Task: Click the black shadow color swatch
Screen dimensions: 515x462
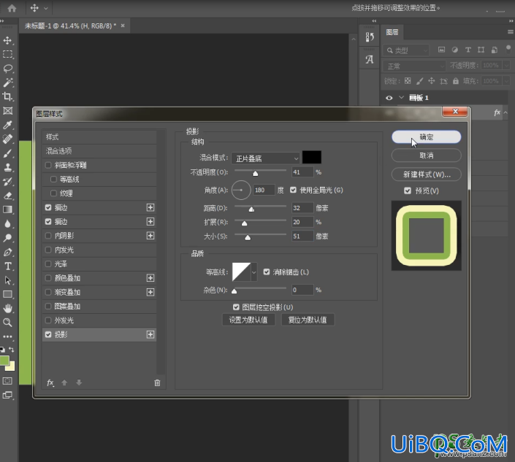Action: point(312,157)
